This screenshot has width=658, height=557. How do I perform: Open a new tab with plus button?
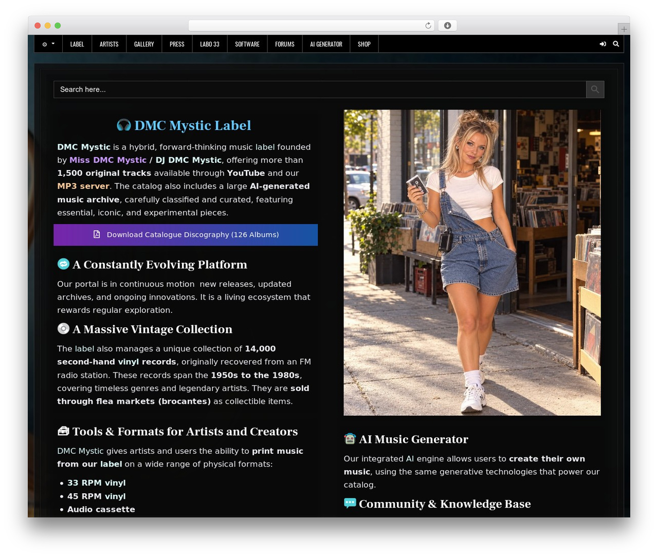(624, 29)
